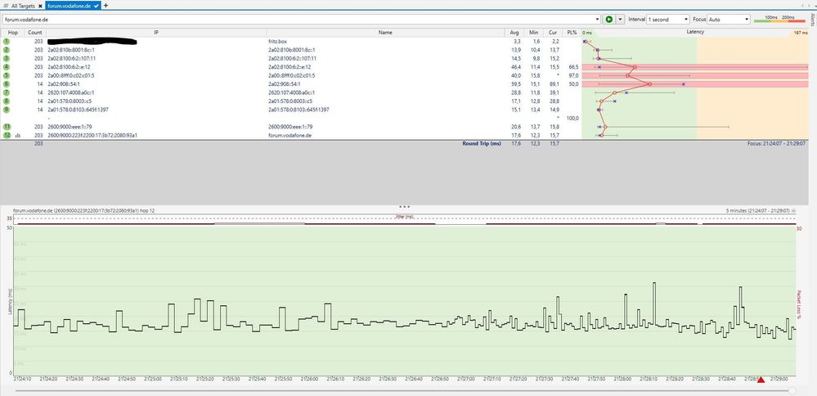Select hop 6 green circle icon
Image resolution: width=817 pixels, height=396 pixels.
[x=7, y=84]
